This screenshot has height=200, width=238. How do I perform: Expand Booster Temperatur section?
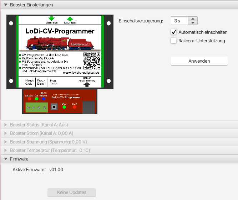[x=6, y=150]
